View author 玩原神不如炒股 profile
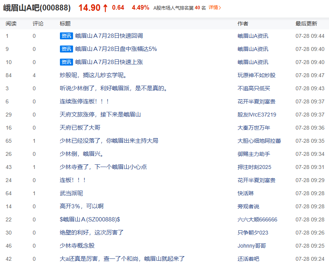This screenshot has height=265, width=329. tap(256, 75)
